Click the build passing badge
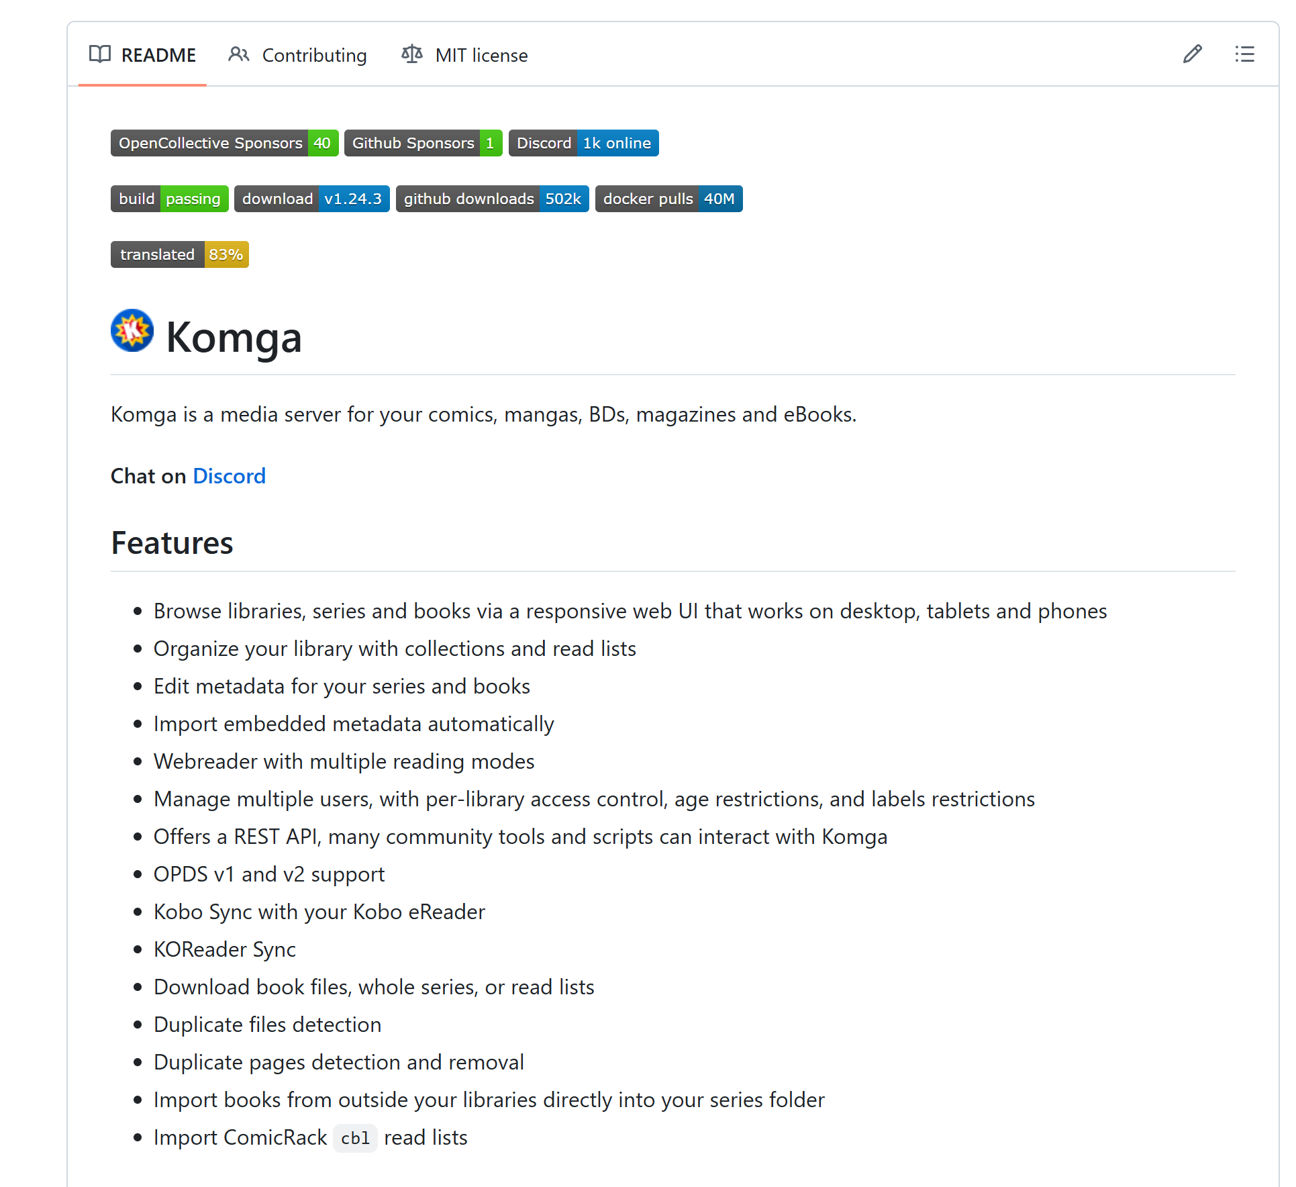This screenshot has width=1296, height=1187. click(169, 199)
